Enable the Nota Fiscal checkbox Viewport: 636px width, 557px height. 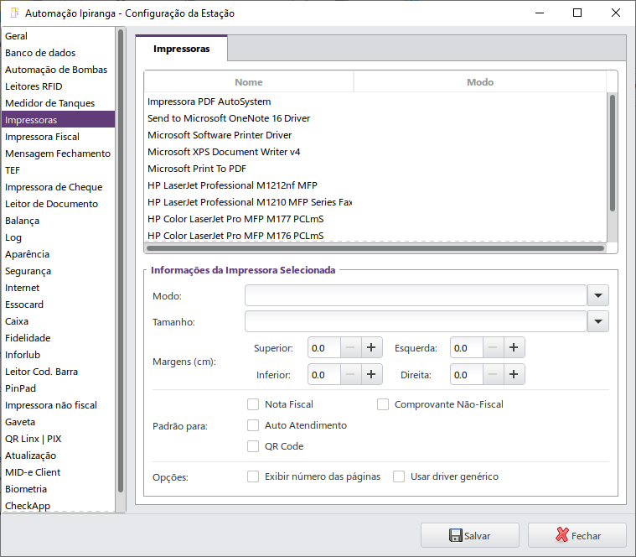(x=253, y=404)
